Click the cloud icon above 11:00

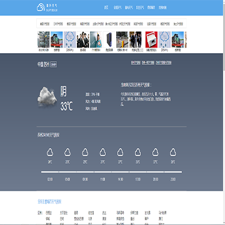(x=102, y=152)
